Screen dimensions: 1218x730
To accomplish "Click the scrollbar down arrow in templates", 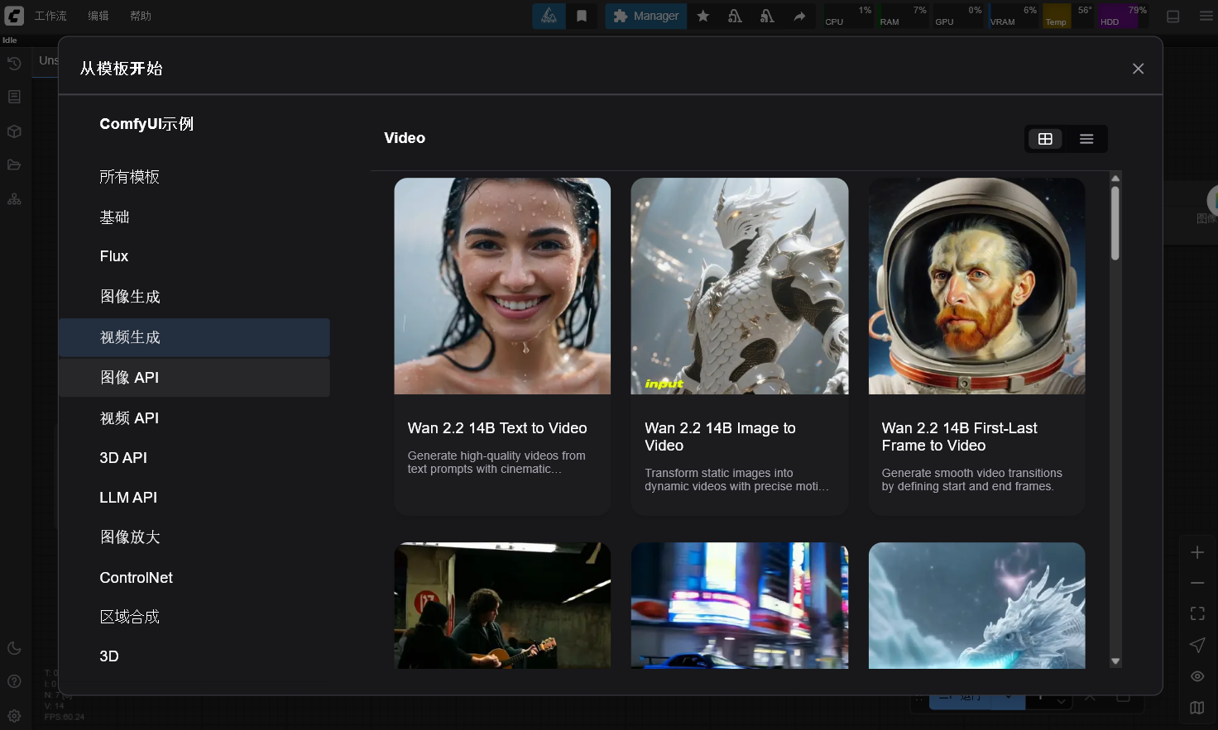I will tap(1115, 661).
